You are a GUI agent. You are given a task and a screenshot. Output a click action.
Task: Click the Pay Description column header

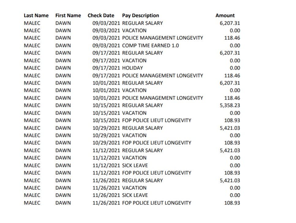coord(141,15)
